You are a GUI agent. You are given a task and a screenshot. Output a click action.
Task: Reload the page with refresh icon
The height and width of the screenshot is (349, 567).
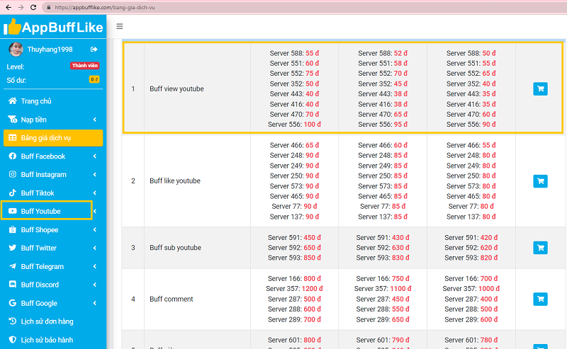(x=33, y=7)
